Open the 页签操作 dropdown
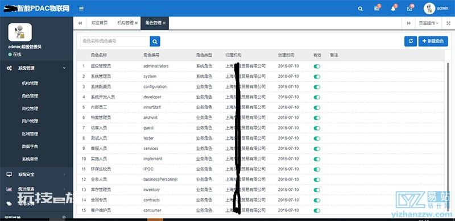The image size is (455, 221). click(428, 23)
